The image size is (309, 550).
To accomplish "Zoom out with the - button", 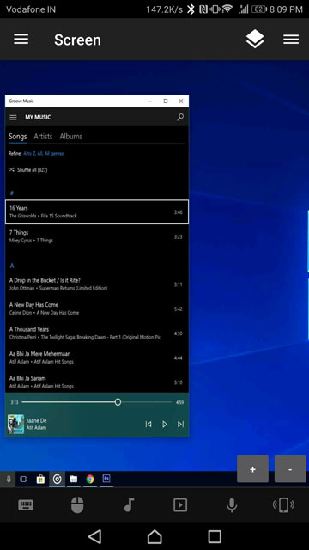I will coord(290,469).
